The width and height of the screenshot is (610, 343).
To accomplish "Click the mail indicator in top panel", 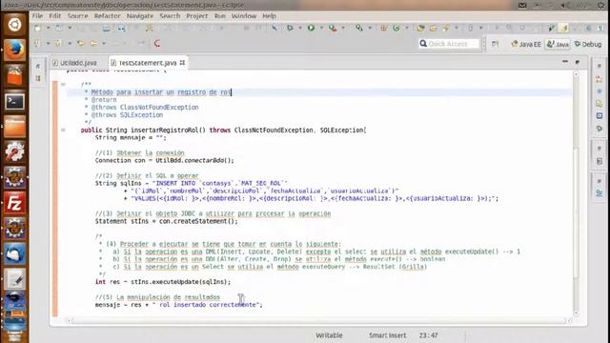I will point(522,5).
